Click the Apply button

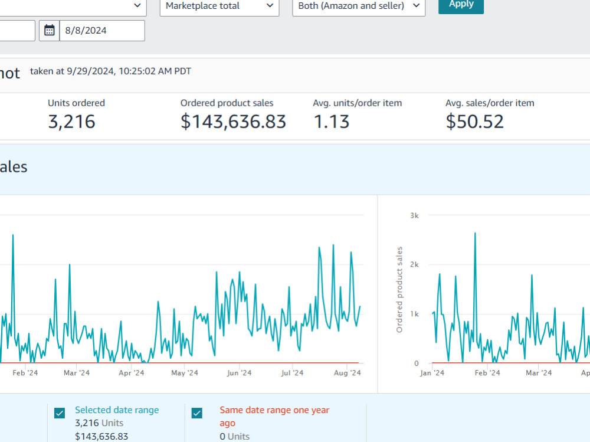461,5
